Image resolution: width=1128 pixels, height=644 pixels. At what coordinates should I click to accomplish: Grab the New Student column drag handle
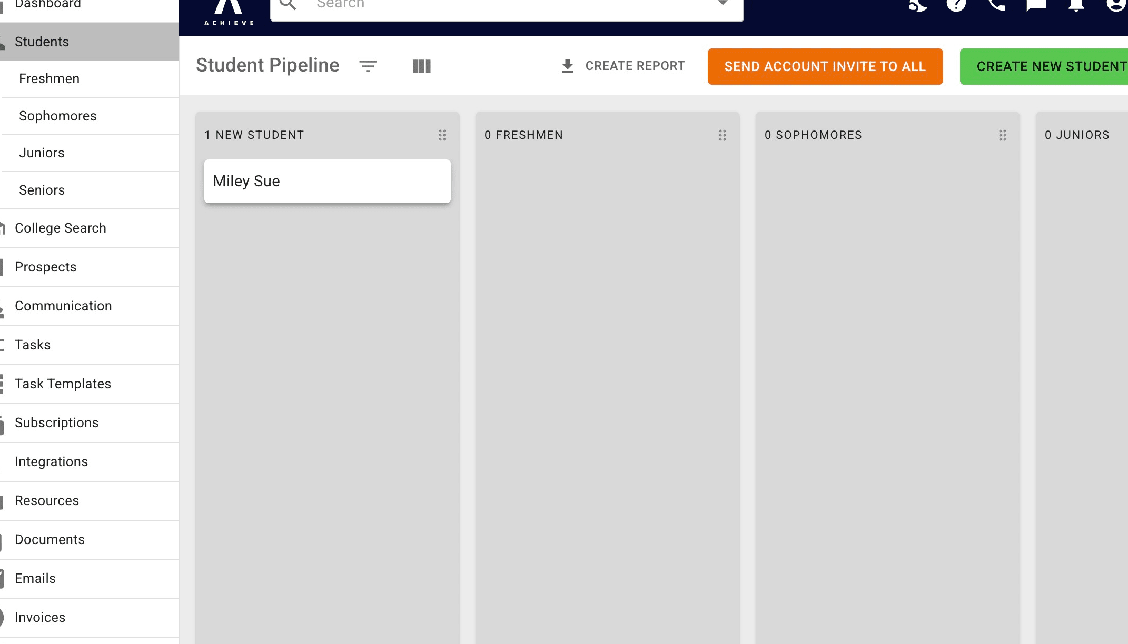(x=442, y=135)
